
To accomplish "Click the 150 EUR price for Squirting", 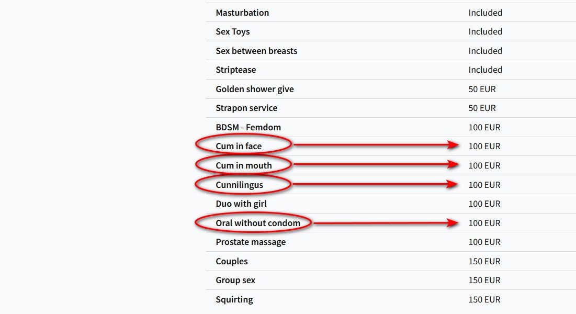I will click(x=484, y=299).
